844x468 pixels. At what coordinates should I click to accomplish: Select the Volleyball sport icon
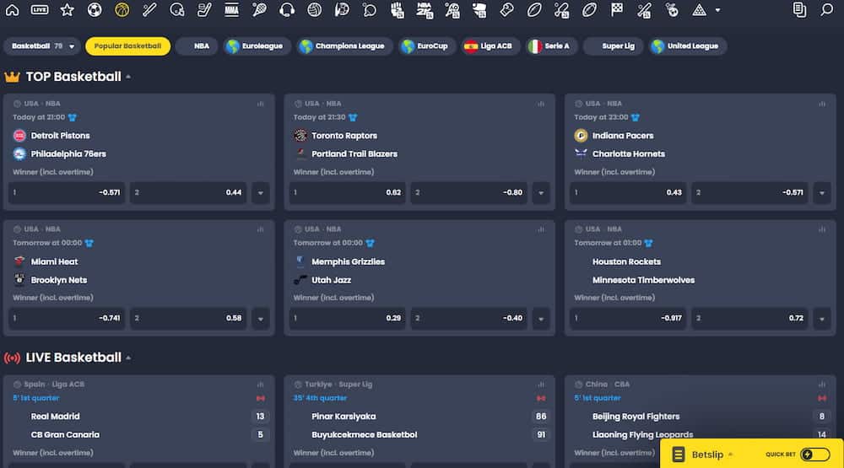click(x=314, y=9)
